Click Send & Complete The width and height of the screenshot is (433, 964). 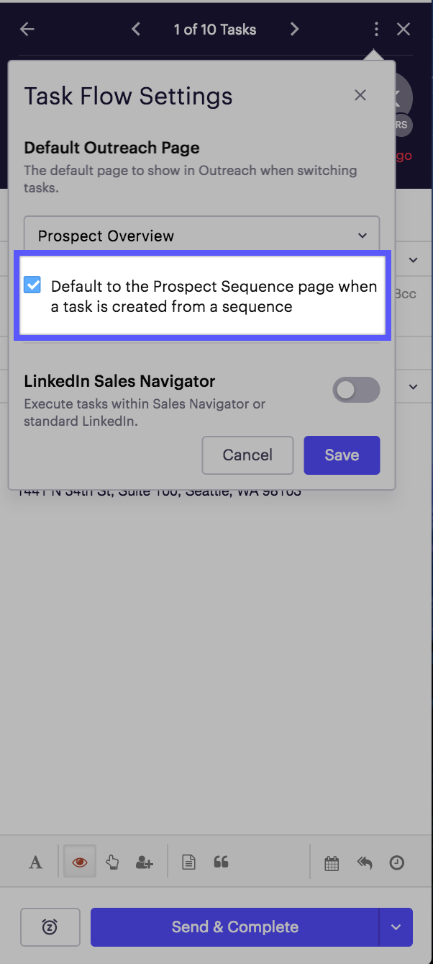click(x=234, y=927)
